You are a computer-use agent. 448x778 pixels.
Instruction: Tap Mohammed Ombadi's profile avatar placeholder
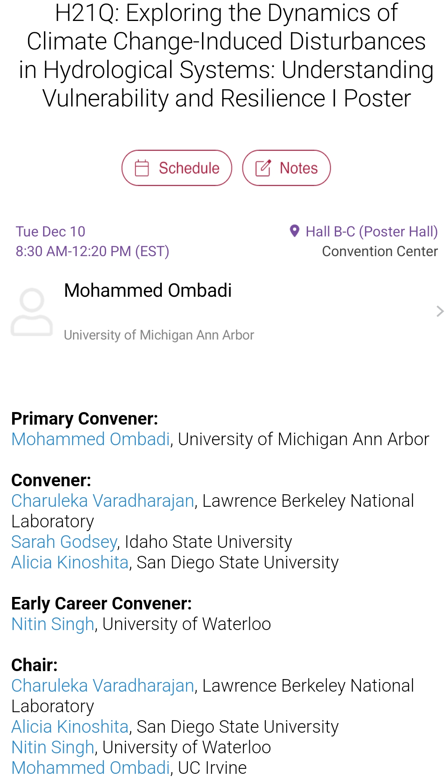point(32,312)
